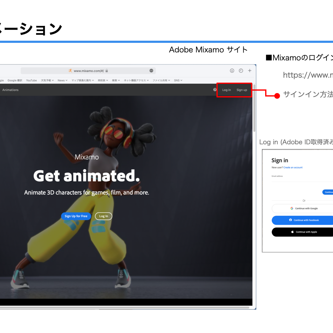Screen dimensions: 333x333
Task: Choose Continue with Google
Action: 302,208
